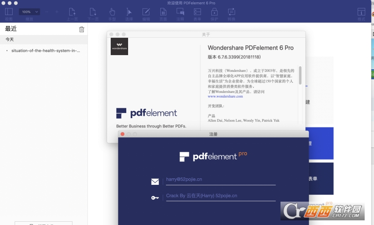Open the 视图 (view) sidebar panel icon
The width and height of the screenshot is (374, 225).
coord(9,12)
